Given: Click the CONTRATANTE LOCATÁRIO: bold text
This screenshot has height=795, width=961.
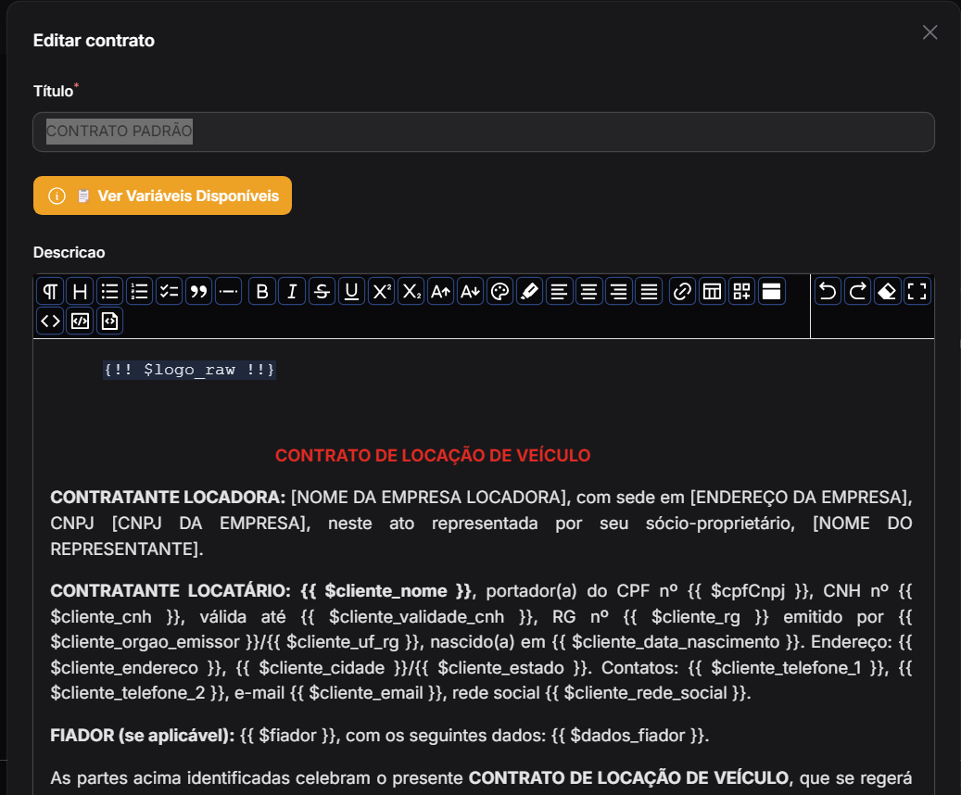Looking at the screenshot, I should pos(171,591).
